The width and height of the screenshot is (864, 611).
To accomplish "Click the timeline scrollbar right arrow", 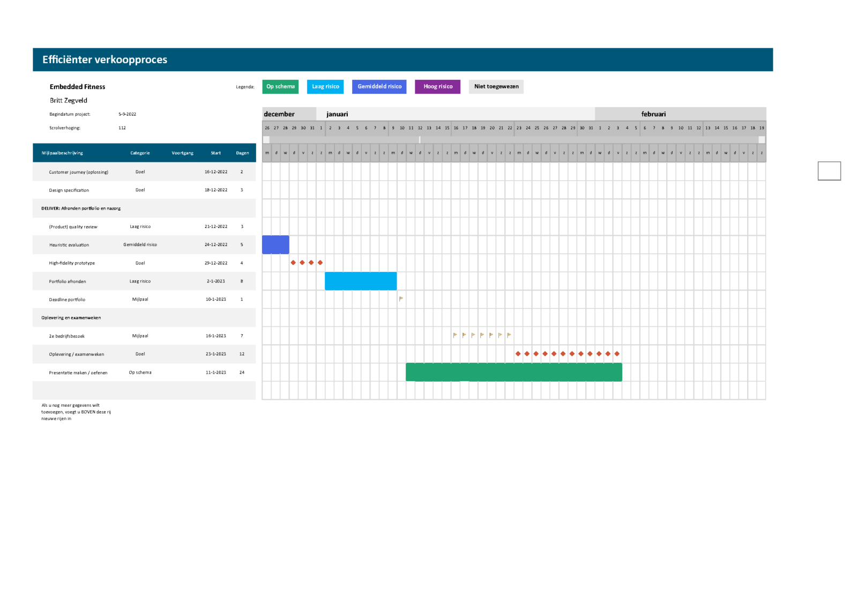I will point(762,140).
